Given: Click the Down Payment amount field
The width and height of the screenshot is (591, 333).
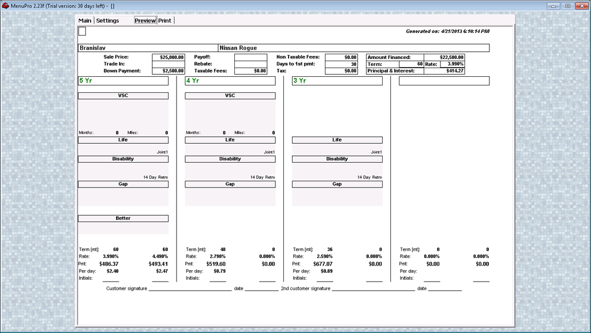Looking at the screenshot, I should [x=168, y=71].
